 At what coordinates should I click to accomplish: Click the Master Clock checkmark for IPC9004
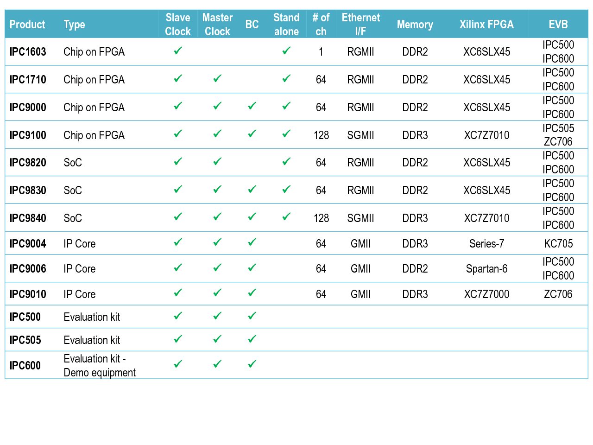(217, 242)
